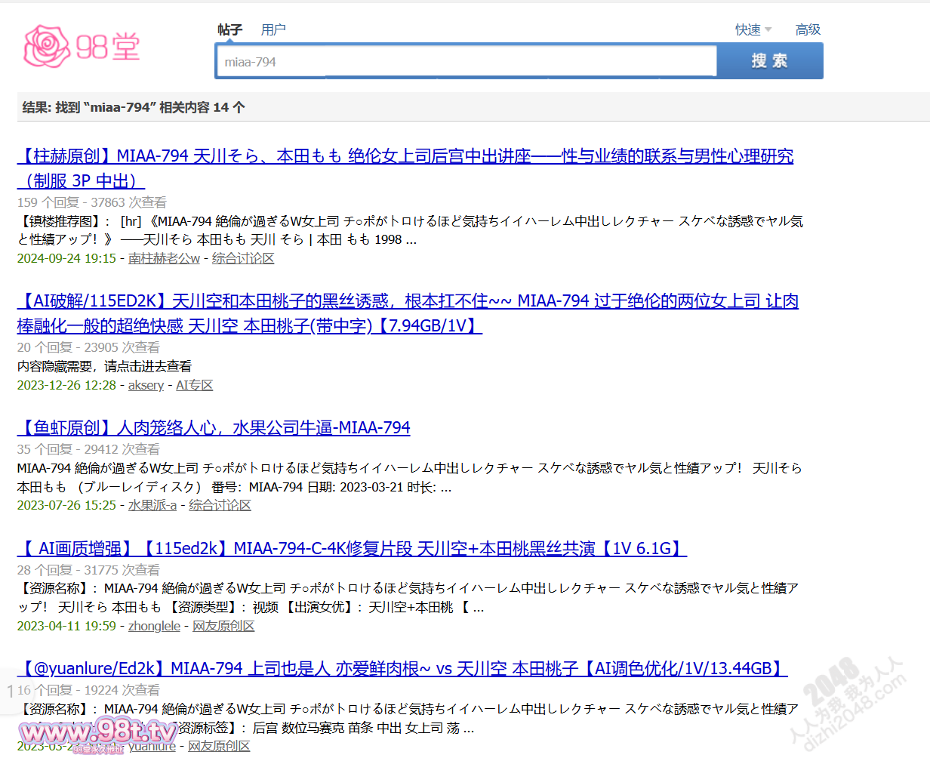View author profile zhonglele
The width and height of the screenshot is (930, 761).
tap(154, 626)
